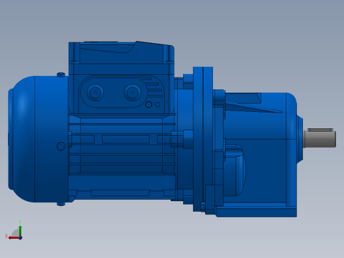Screen dimensions: 344x258
Task: Click the angled rib on the gearbox top
Action: pos(253,107)
